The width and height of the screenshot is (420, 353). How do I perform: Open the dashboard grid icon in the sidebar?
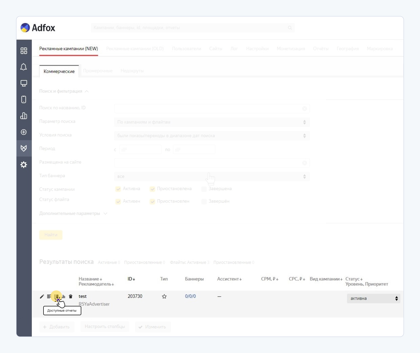pyautogui.click(x=24, y=51)
